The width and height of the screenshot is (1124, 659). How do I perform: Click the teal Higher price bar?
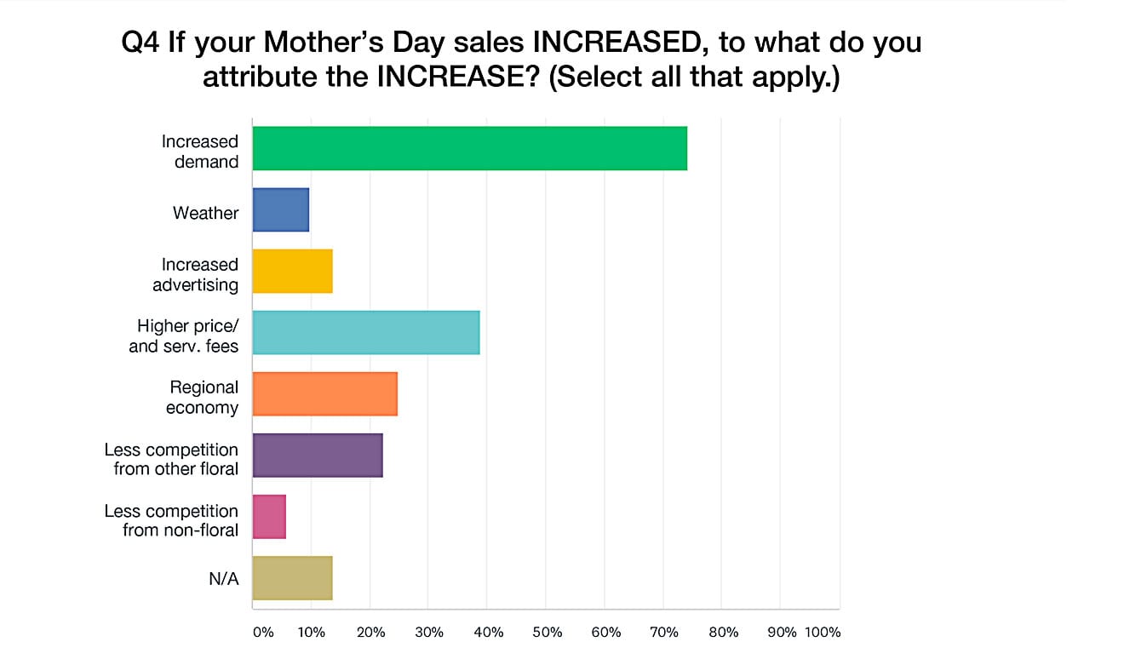(366, 333)
